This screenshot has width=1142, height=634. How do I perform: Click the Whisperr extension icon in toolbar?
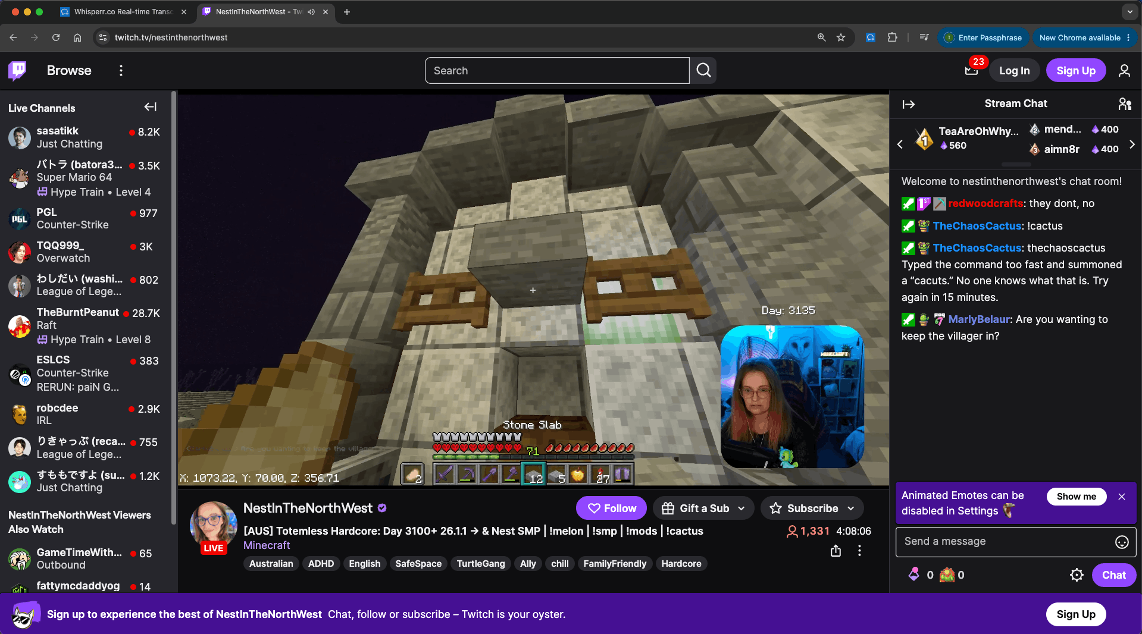pyautogui.click(x=871, y=37)
